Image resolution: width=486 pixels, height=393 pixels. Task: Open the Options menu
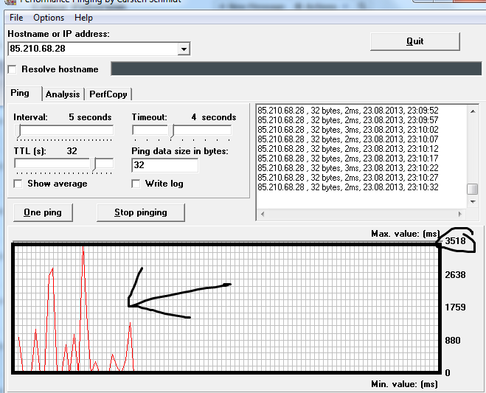49,18
